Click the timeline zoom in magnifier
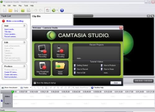Viewport: 155px width, 112px height. tap(34, 88)
